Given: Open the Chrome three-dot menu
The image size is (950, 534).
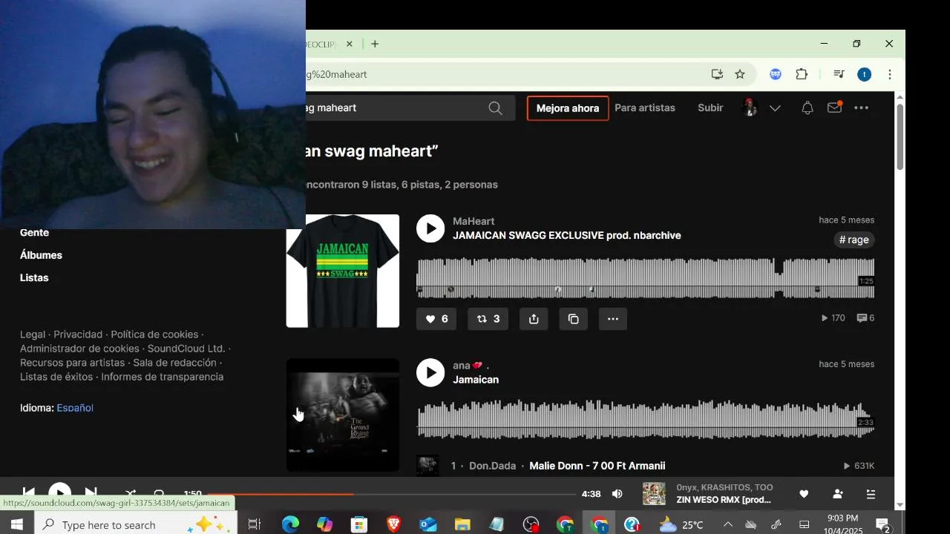Looking at the screenshot, I should click(889, 74).
